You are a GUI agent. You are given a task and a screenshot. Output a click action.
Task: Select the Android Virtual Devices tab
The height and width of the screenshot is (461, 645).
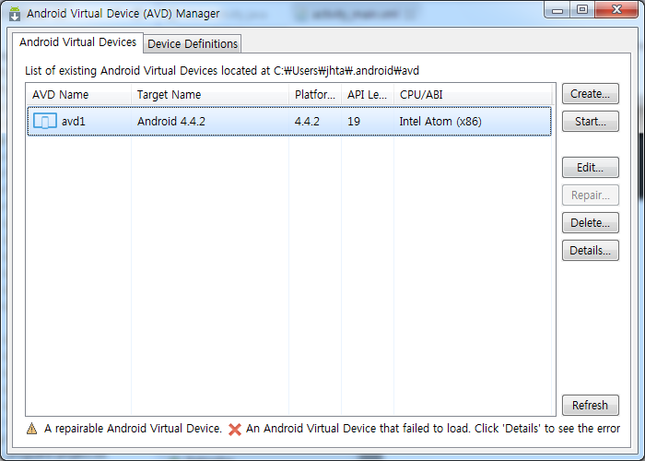tap(77, 42)
